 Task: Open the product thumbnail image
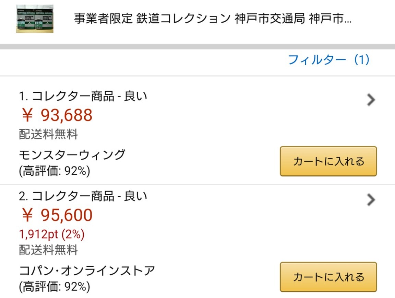[x=35, y=19]
